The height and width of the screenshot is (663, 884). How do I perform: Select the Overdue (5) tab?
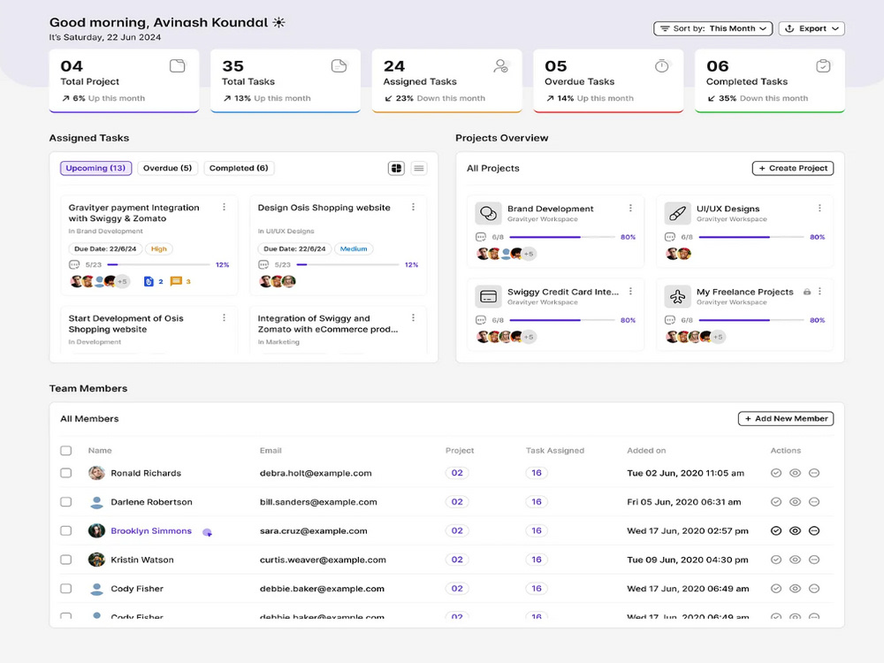pyautogui.click(x=167, y=168)
